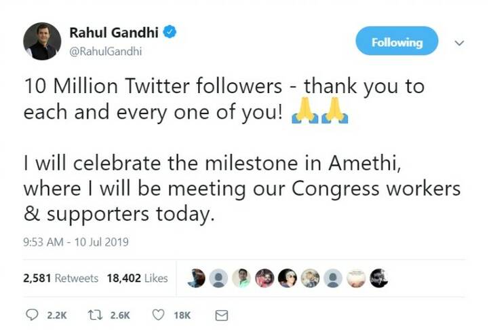Open the first liker avatar in the row
Screen dimensions: 491x330
click(x=197, y=278)
